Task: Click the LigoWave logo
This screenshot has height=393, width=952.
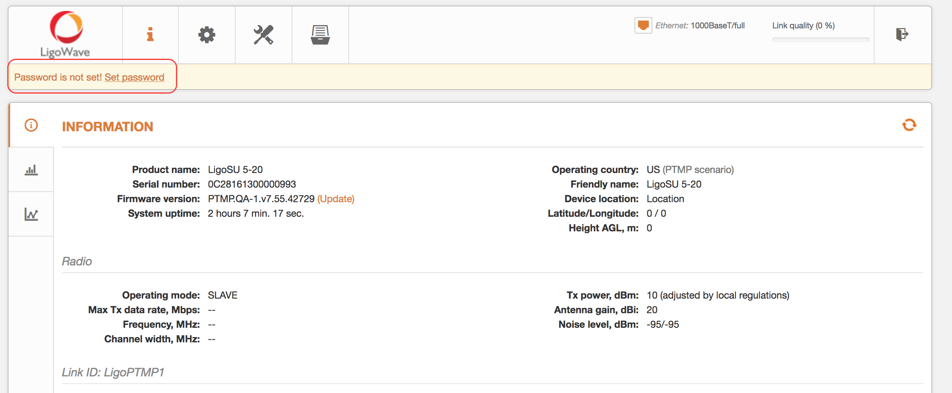Action: tap(66, 34)
